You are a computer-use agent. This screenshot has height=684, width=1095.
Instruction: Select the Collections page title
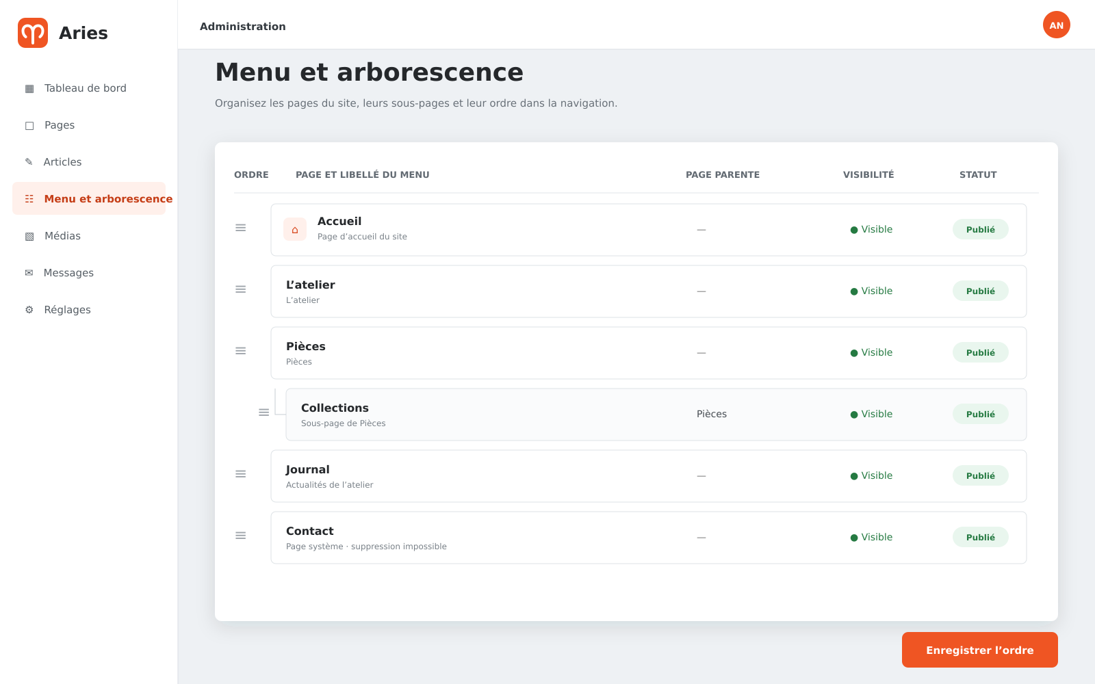click(x=335, y=408)
